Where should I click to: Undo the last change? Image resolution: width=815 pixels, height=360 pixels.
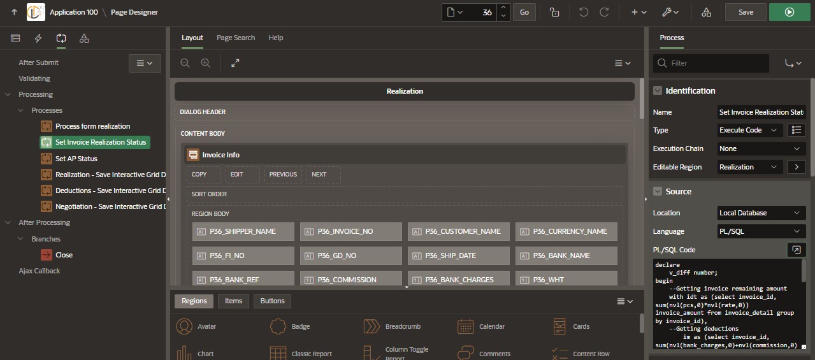pos(584,12)
